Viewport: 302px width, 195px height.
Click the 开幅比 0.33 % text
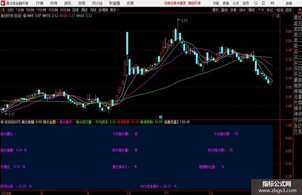coord(13,167)
